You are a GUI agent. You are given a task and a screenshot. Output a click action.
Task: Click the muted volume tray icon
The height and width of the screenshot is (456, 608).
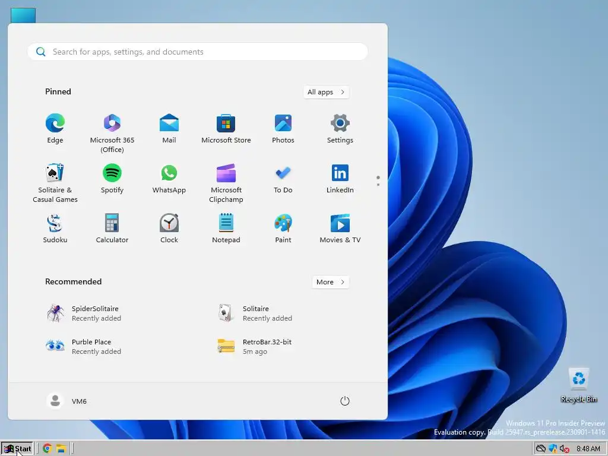pos(564,449)
